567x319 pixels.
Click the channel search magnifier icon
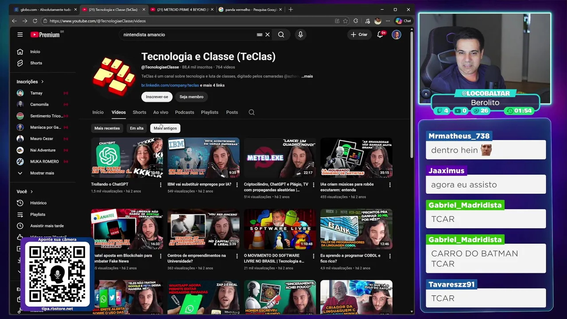pos(252,112)
